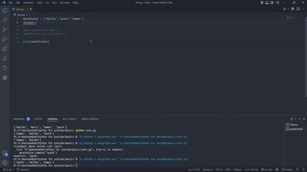This screenshot has height=172, width=307.
Task: Open the Run menu
Action: point(54,3)
